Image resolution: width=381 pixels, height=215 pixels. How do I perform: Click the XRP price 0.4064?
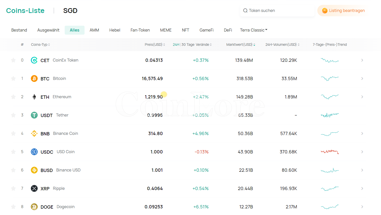tap(155, 189)
